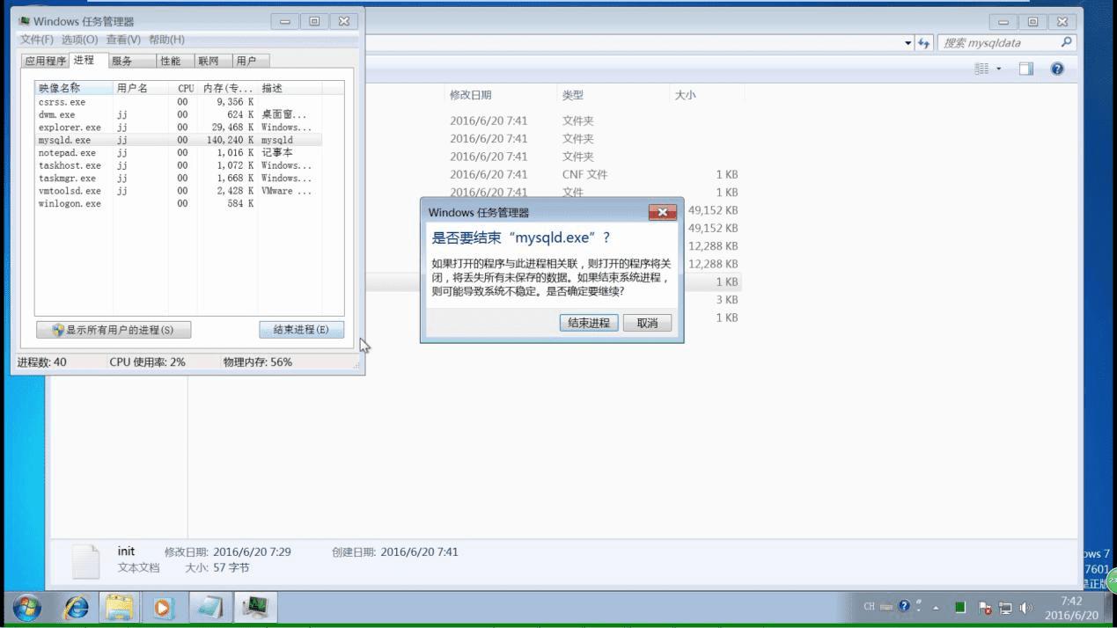Open the address bar dropdown arrow

[x=907, y=41]
